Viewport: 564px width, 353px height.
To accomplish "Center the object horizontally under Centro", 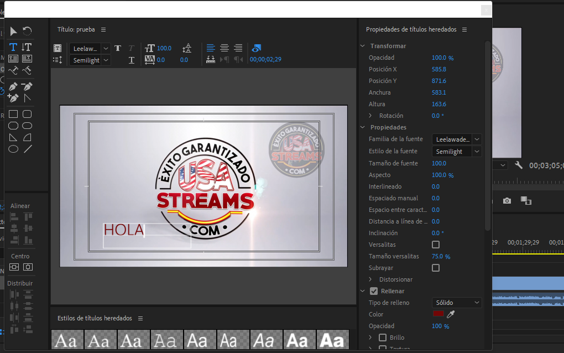I will pyautogui.click(x=28, y=267).
